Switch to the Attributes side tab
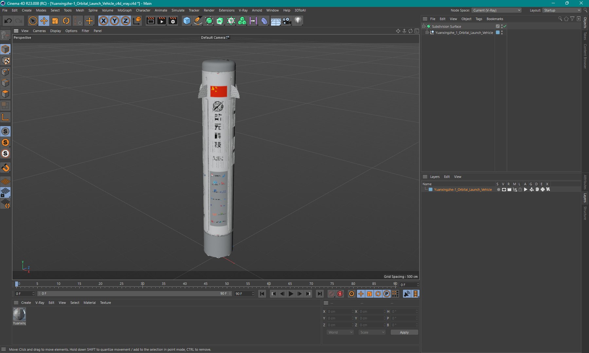Screen dimensions: 589x353 click(585, 182)
